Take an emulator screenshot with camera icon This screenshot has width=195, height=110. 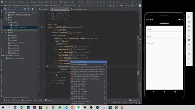click(189, 40)
